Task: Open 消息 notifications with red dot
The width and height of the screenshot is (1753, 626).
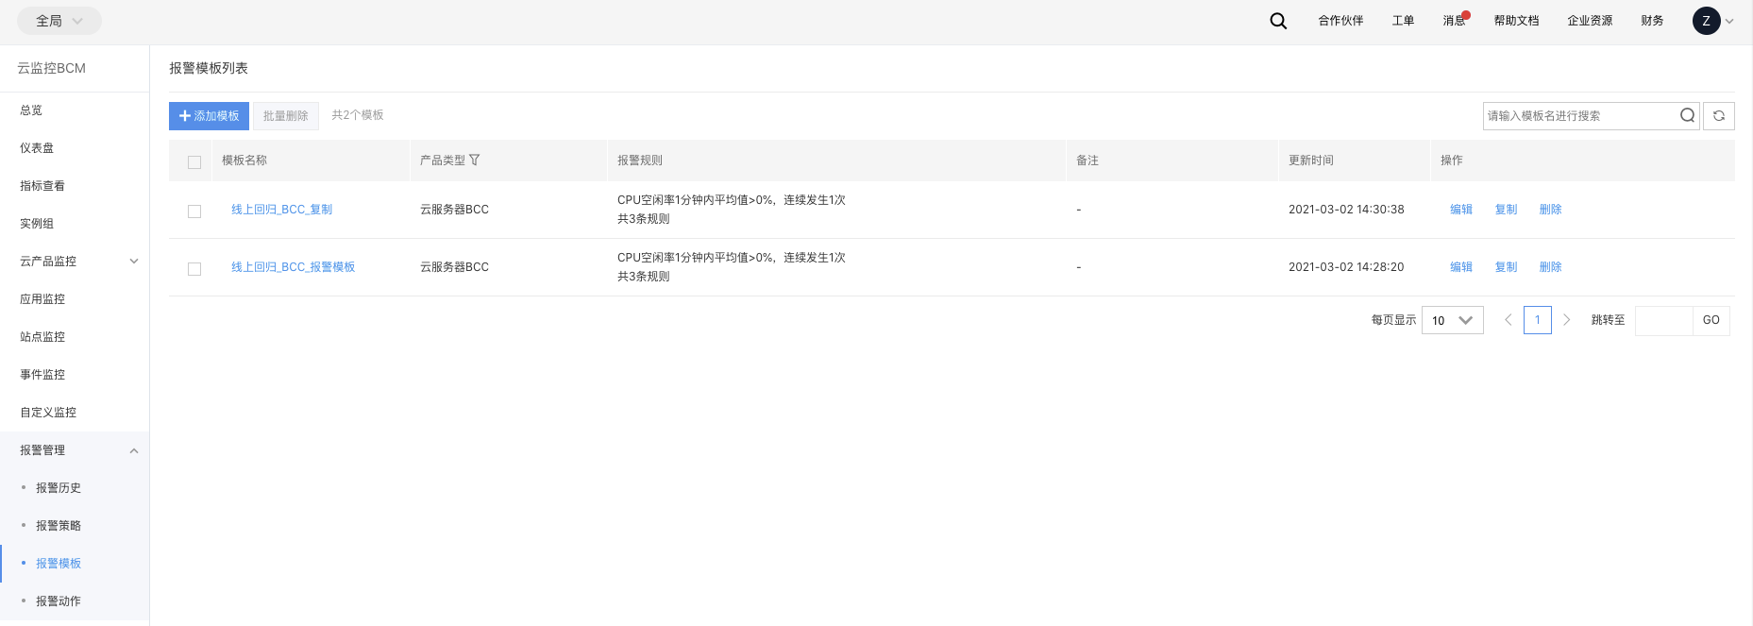Action: (x=1454, y=21)
